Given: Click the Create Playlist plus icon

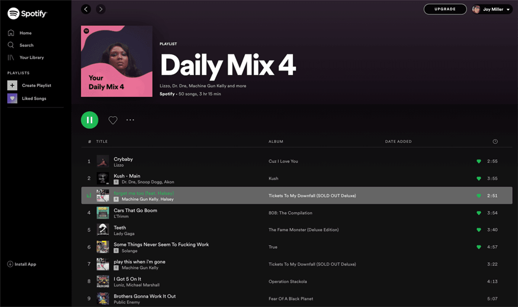Looking at the screenshot, I should coord(13,85).
